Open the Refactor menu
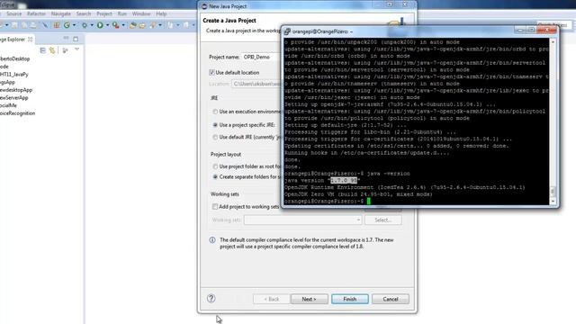576x324 pixels. [36, 13]
